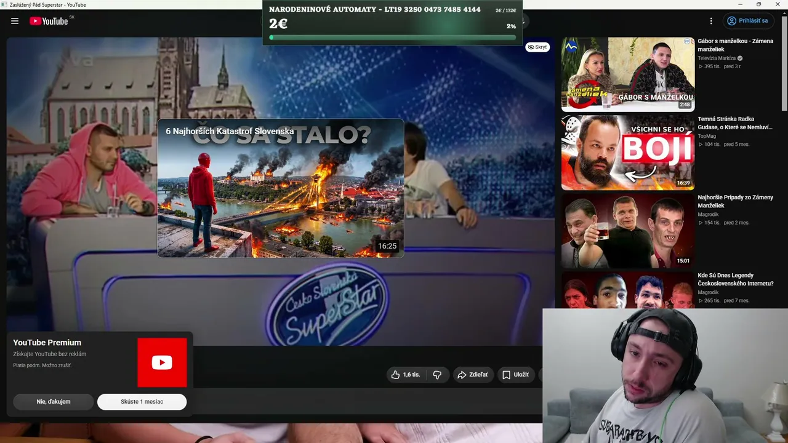Hide end screen cards with Skryť
This screenshot has height=443, width=788.
[537, 47]
